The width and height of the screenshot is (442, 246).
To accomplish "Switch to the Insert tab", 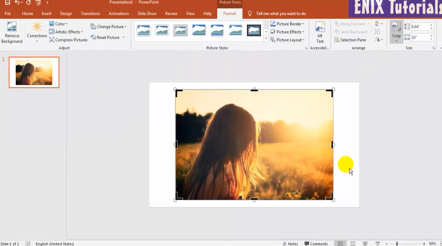I will tap(46, 13).
